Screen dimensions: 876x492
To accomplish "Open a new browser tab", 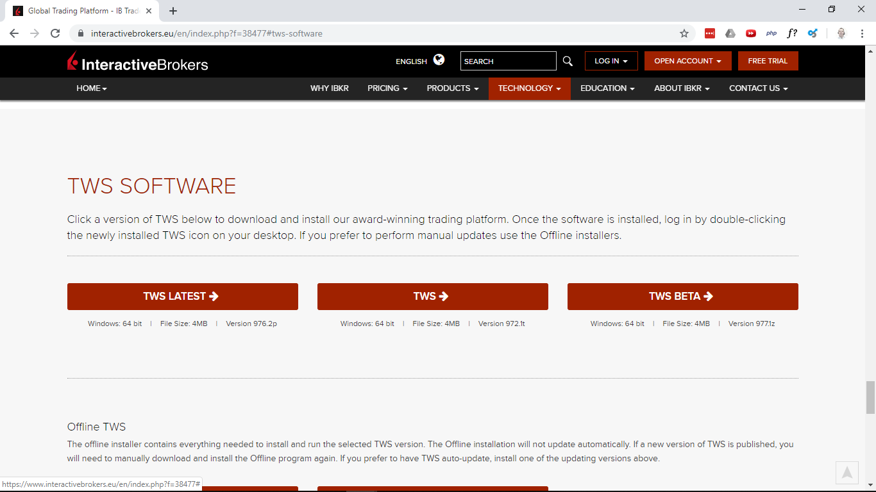I will pos(173,11).
